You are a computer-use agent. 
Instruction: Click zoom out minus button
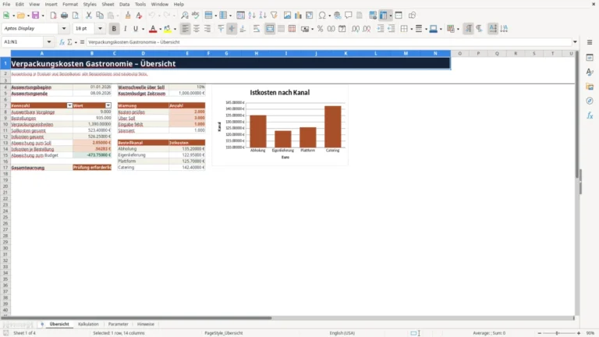click(x=540, y=333)
